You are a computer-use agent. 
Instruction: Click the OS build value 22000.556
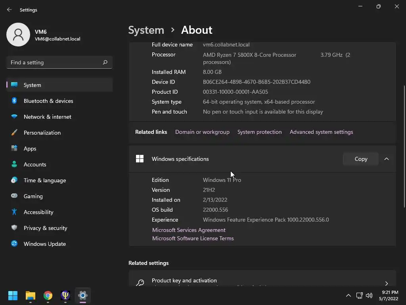[215, 210]
